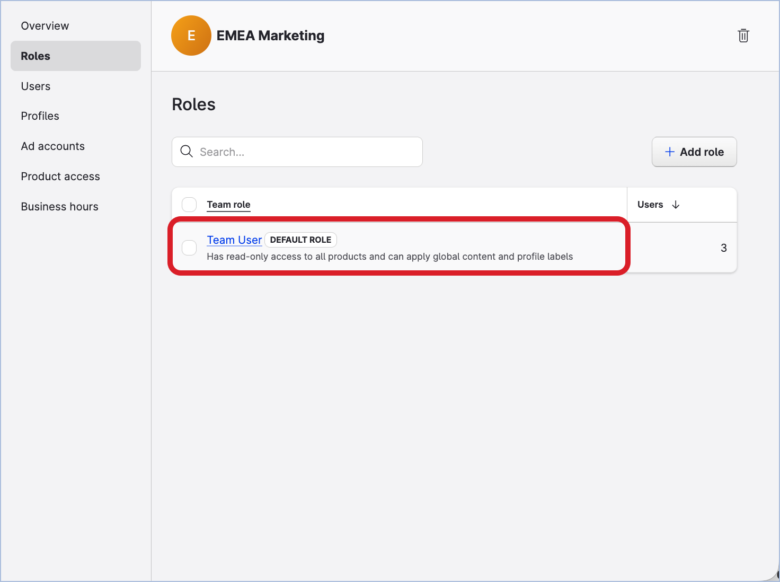
Task: Open the Overview section
Action: (x=45, y=26)
